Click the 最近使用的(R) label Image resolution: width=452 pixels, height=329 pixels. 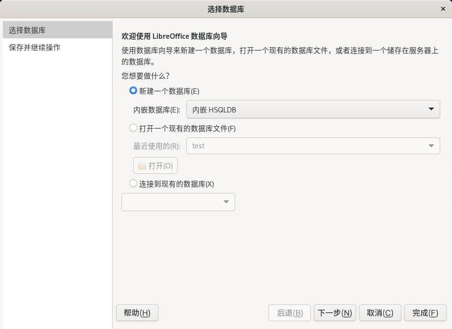(156, 146)
